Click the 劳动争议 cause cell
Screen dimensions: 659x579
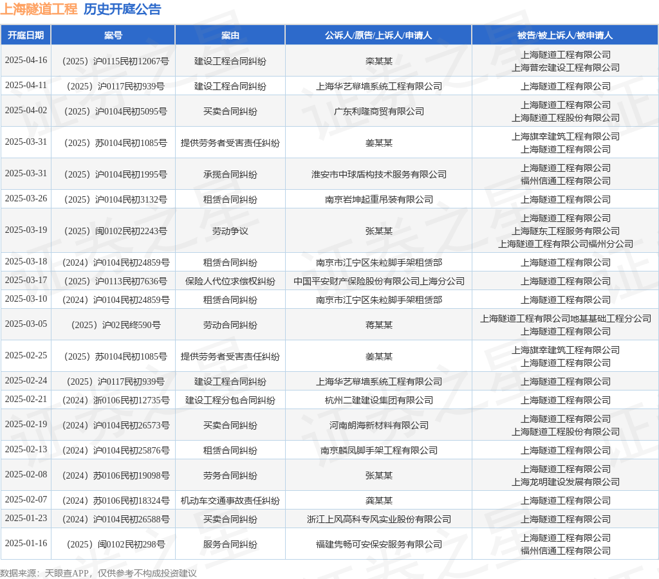pyautogui.click(x=230, y=231)
